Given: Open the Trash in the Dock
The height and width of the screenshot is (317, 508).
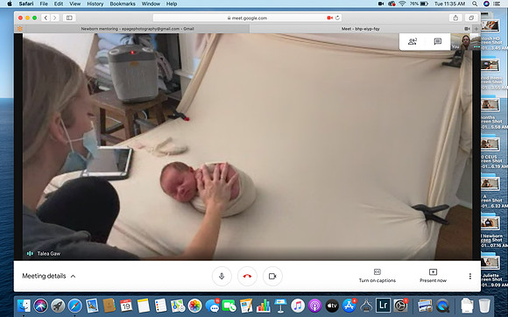Looking at the screenshot, I should pos(484,306).
